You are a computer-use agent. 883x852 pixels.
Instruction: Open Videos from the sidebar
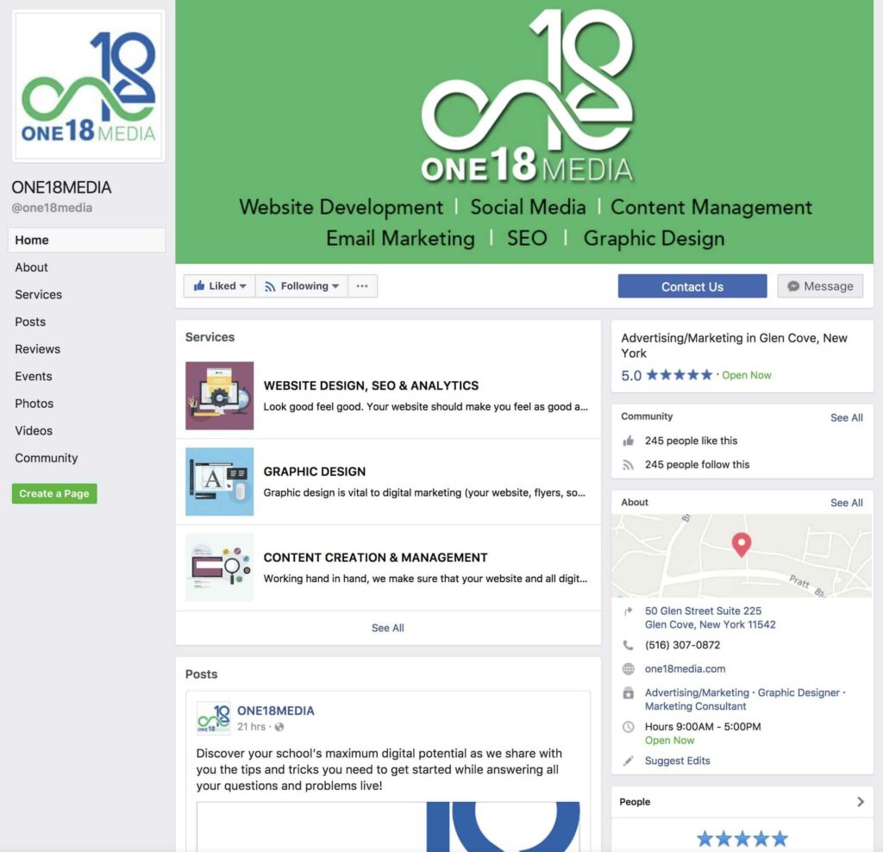34,431
